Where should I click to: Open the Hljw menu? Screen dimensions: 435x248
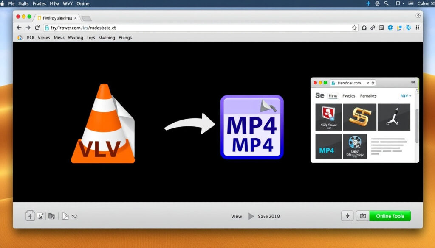tap(54, 3)
